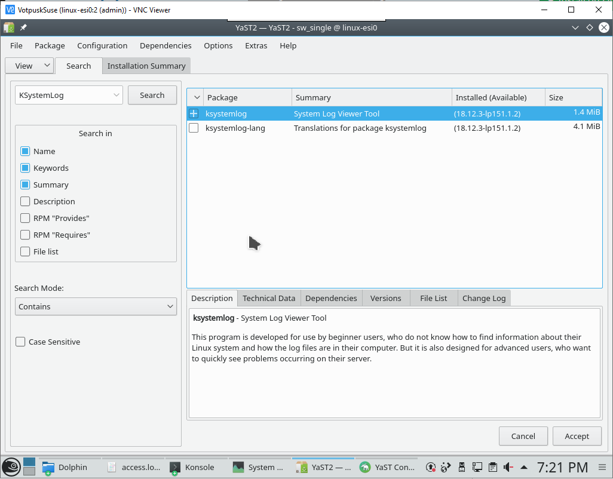Click the Cancel button
The height and width of the screenshot is (479, 613).
(523, 436)
